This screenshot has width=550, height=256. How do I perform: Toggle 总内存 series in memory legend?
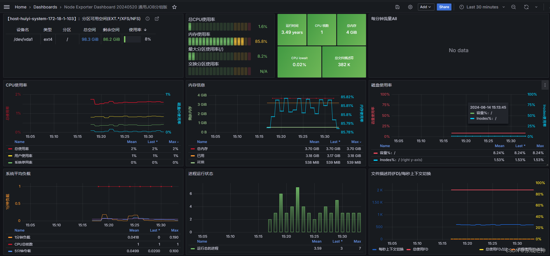pyautogui.click(x=202, y=149)
